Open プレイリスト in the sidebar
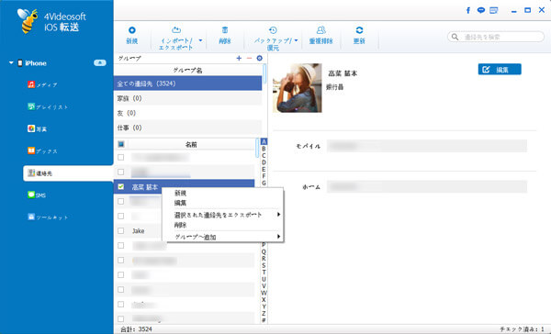 point(48,106)
